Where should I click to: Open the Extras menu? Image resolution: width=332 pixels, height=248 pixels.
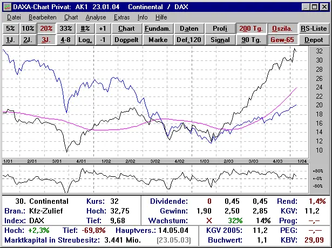pos(122,17)
